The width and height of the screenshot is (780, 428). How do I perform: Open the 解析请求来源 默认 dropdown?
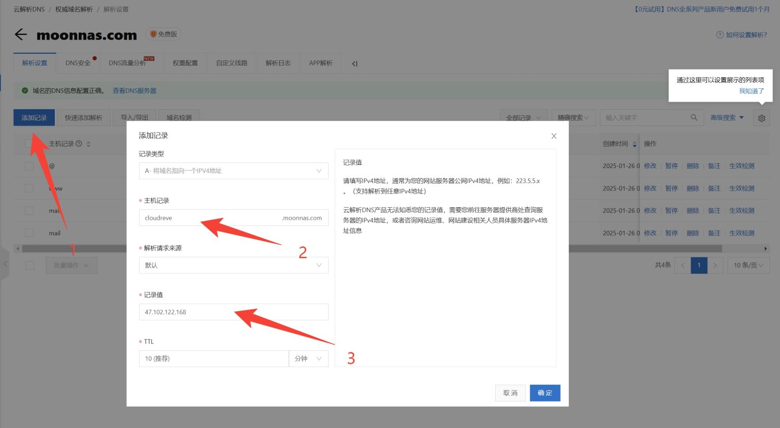[x=233, y=265]
